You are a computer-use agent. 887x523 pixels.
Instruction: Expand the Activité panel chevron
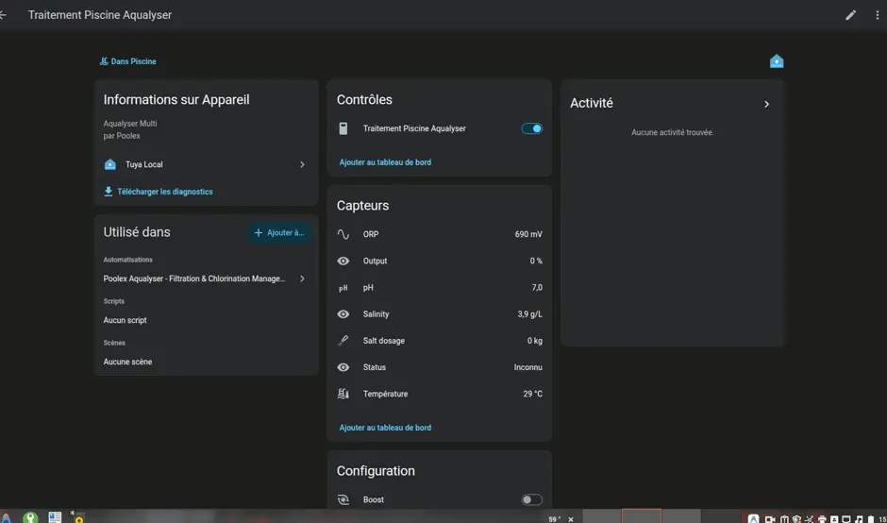[766, 104]
